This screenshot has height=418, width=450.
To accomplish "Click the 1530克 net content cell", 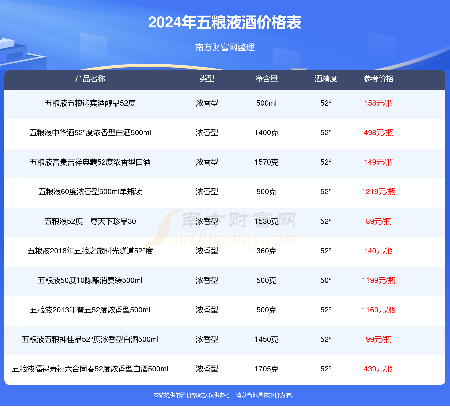I will tap(266, 221).
